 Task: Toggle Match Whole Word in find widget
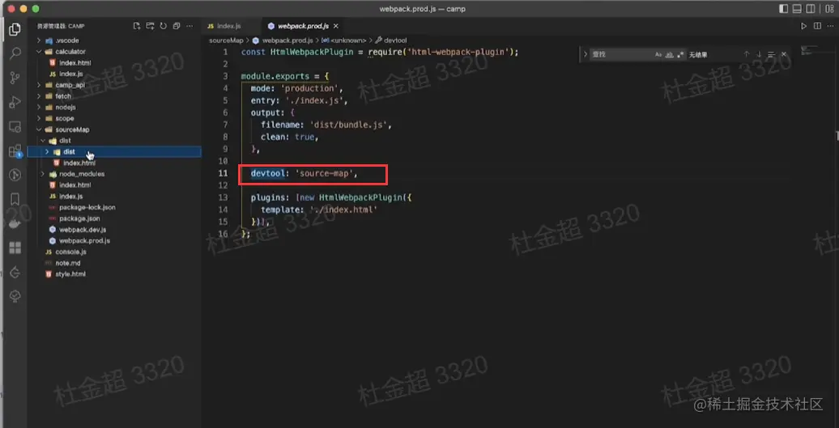[x=670, y=54]
